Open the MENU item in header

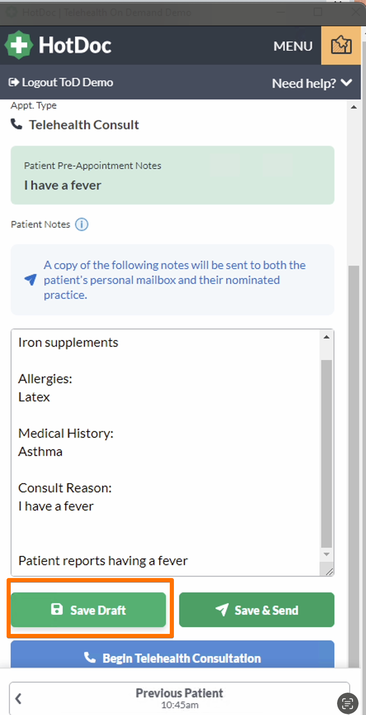[293, 46]
